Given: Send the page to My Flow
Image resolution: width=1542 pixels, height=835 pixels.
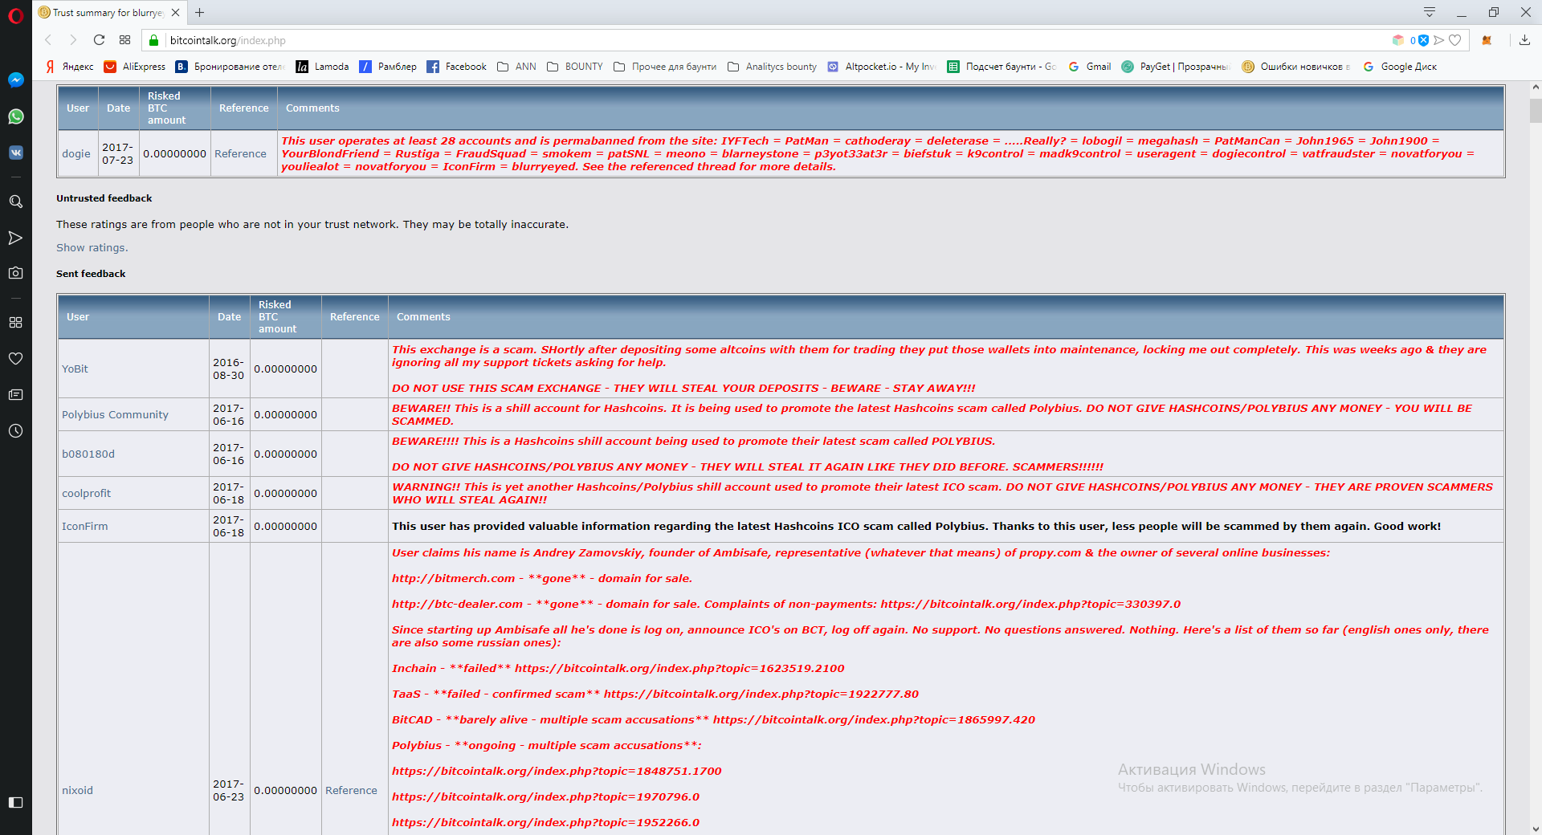Looking at the screenshot, I should tap(1439, 40).
